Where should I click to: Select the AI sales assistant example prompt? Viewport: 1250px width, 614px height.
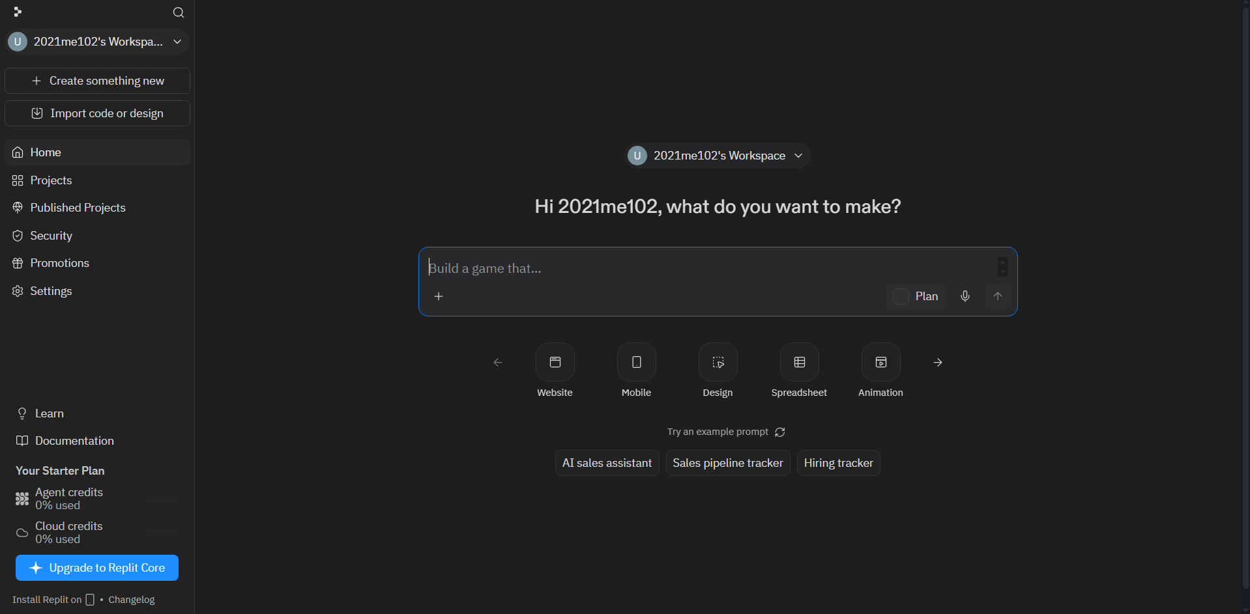[607, 463]
